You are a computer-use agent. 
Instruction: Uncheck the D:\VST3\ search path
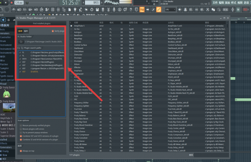20,72
